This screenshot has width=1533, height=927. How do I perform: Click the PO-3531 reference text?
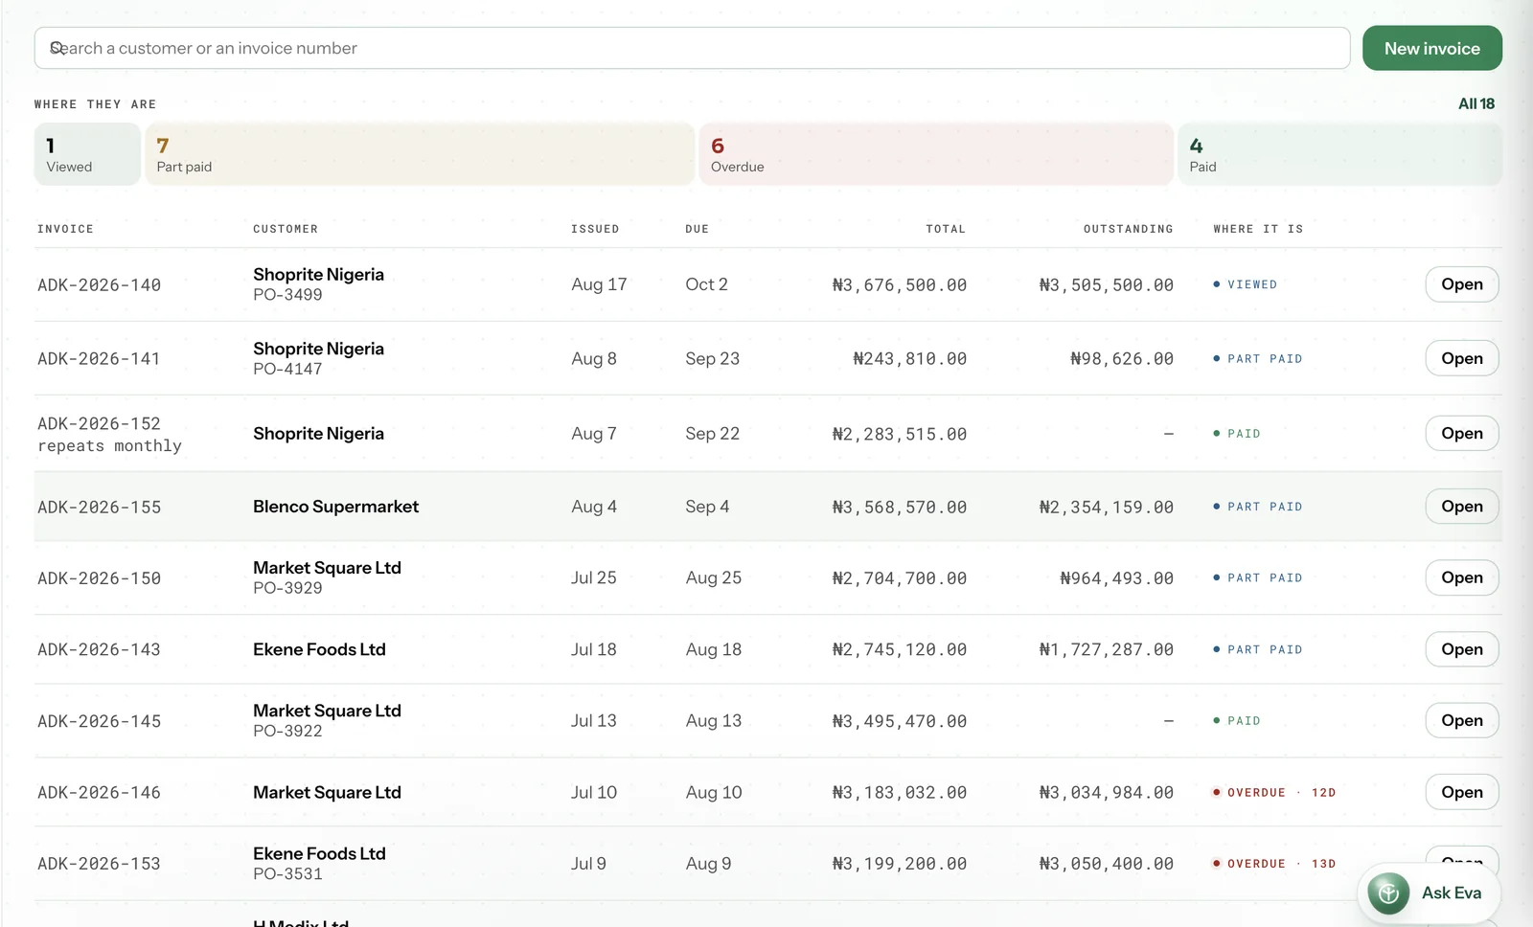click(287, 873)
